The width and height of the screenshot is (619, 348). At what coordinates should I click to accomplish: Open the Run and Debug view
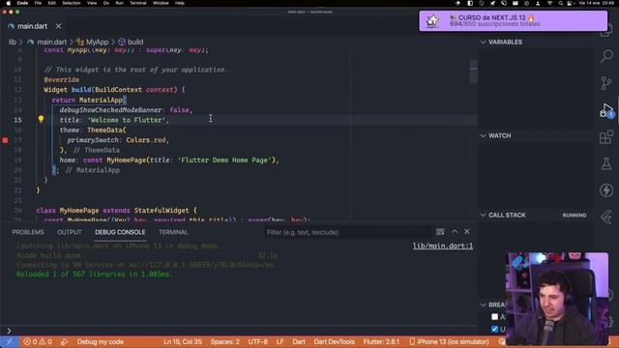click(x=606, y=110)
